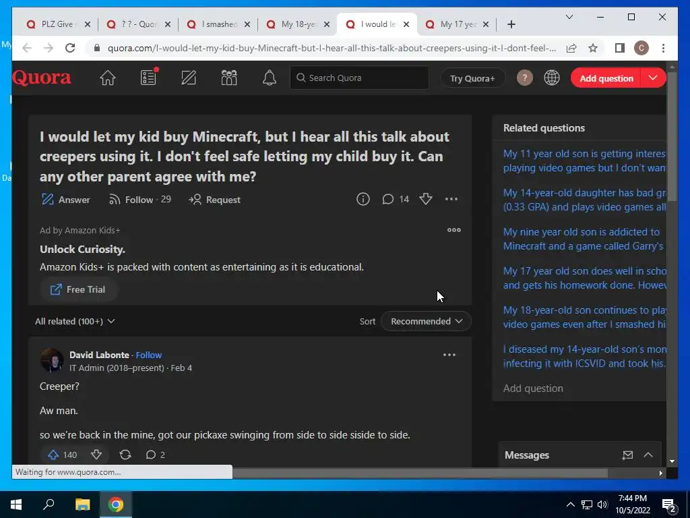Expand the Messages panel chevron
Viewport: 690px width, 518px height.
(648, 455)
